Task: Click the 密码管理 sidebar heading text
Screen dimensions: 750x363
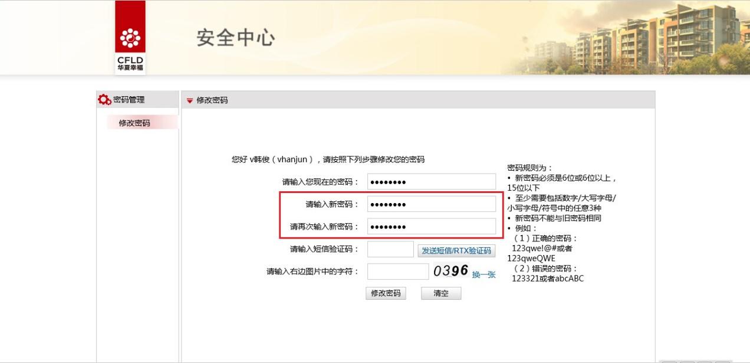Action: click(129, 100)
